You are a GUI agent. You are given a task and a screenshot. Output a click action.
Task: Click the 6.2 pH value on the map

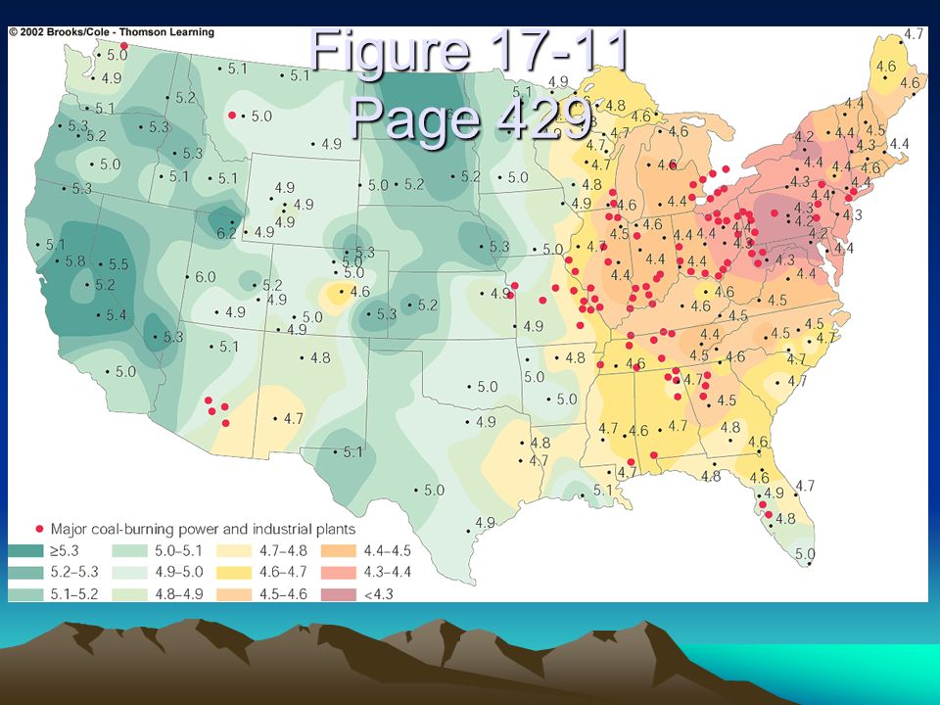226,233
